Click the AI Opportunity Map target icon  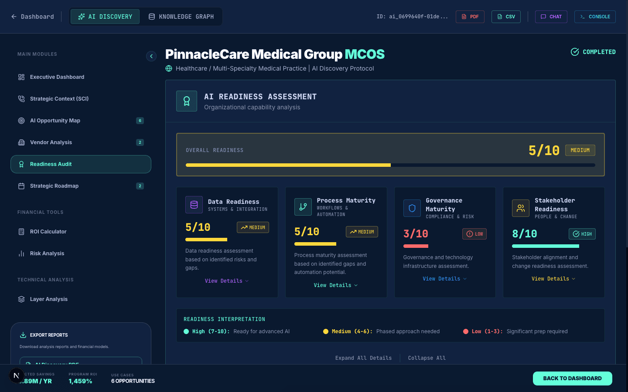[21, 121]
